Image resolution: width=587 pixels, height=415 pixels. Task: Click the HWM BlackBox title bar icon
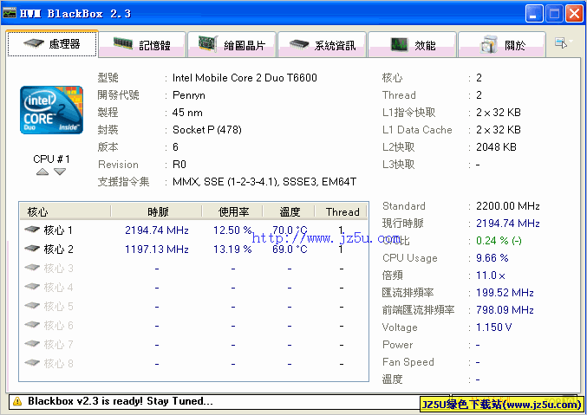(x=10, y=13)
